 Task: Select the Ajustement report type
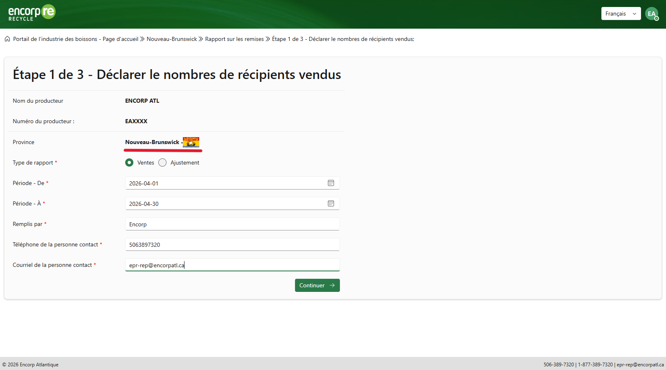[x=162, y=162]
